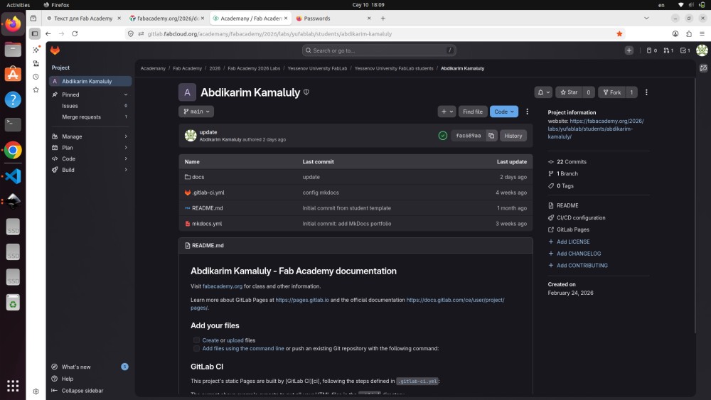Viewport: 711px width, 400px height.
Task: Expand the blue Code dropdown
Action: [503, 112]
